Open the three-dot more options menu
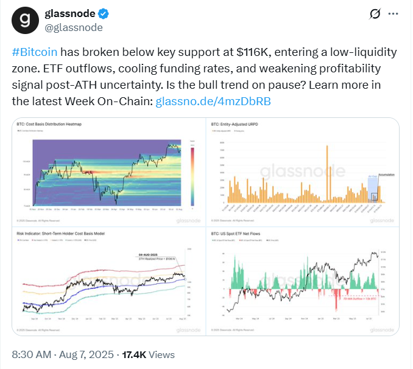 point(393,13)
